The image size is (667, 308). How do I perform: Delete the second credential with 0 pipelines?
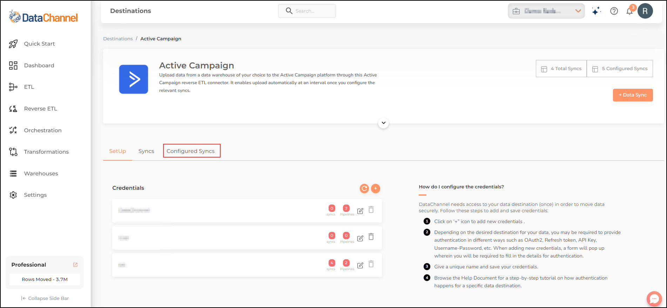[371, 237]
